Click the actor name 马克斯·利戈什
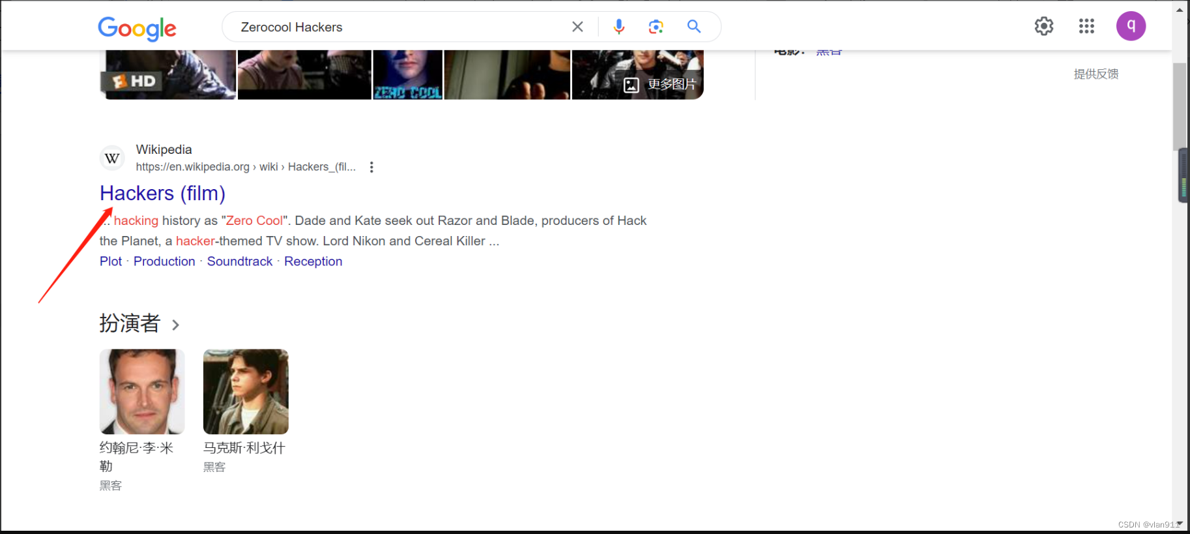The image size is (1190, 534). coord(244,448)
